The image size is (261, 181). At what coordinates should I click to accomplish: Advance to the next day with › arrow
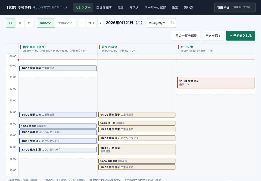[x=101, y=23]
